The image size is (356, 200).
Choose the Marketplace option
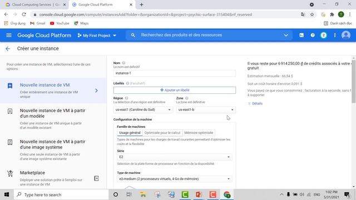(x=53, y=178)
